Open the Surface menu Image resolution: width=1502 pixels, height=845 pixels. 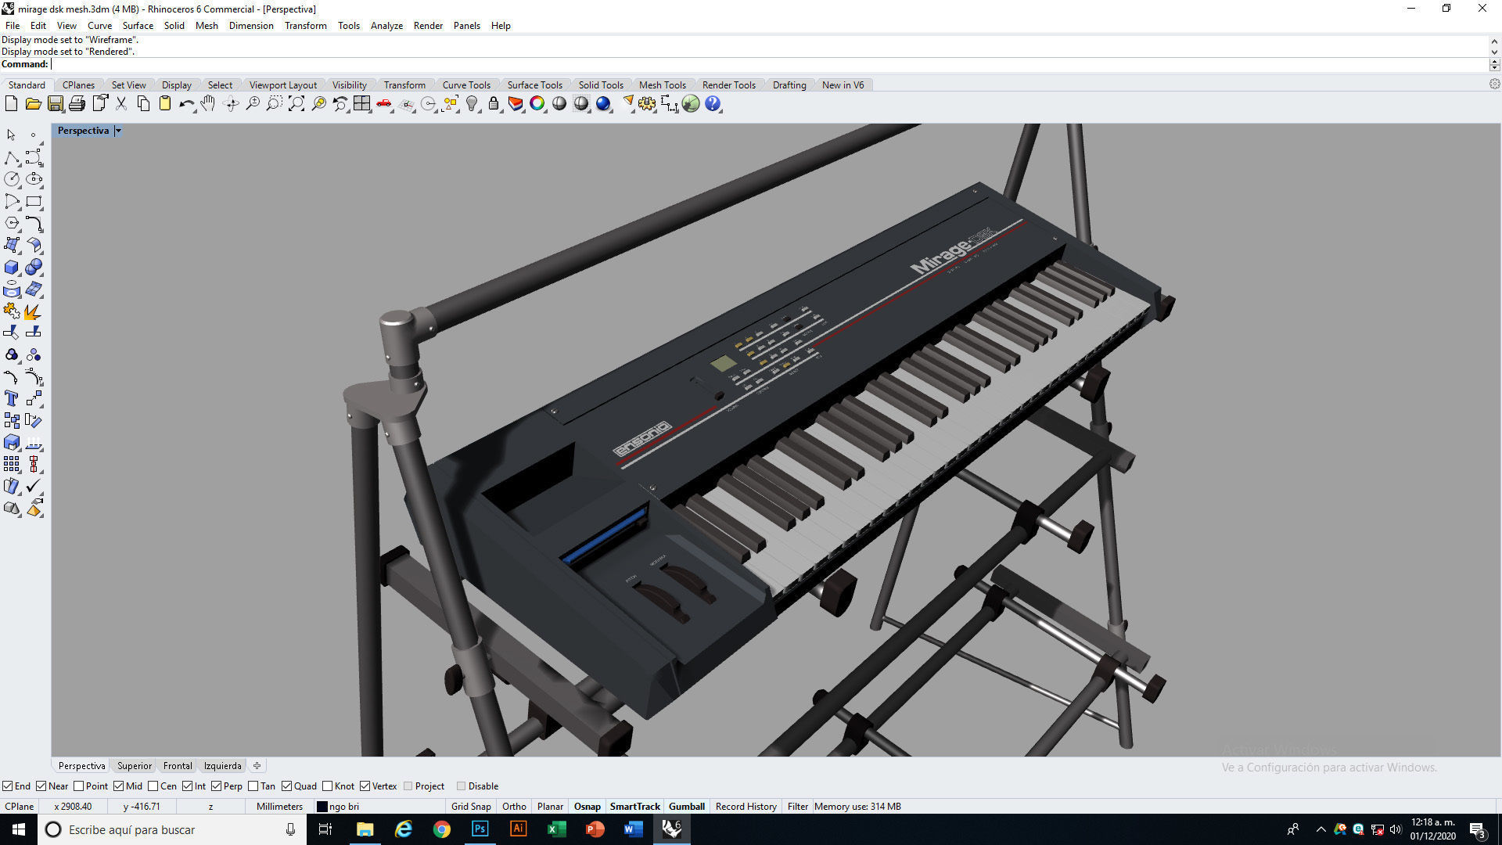click(138, 26)
